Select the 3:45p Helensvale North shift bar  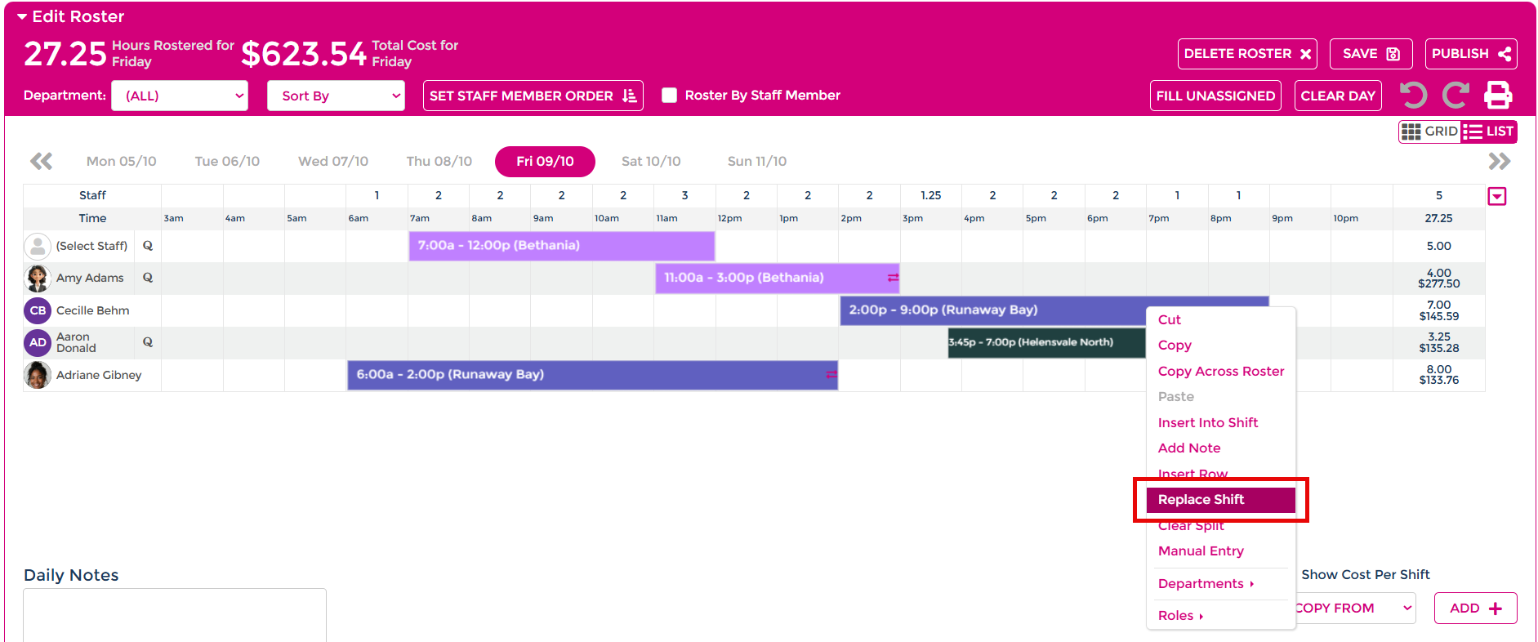pyautogui.click(x=1046, y=342)
